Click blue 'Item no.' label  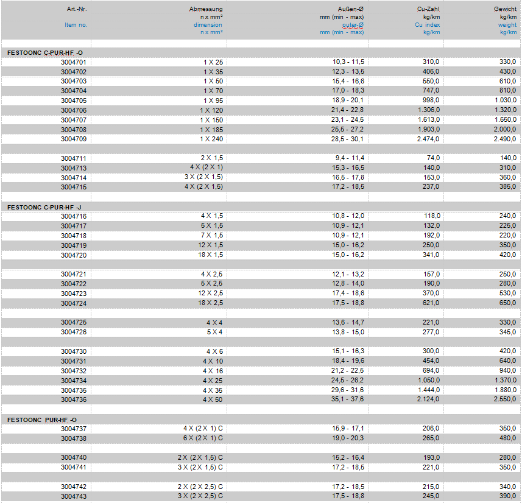click(x=76, y=24)
